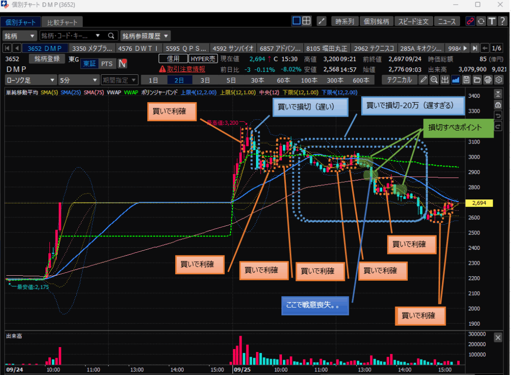Image resolution: width=511 pixels, height=375 pixels.
Task: Click the printer icon in chart toolbar
Action: point(488,80)
